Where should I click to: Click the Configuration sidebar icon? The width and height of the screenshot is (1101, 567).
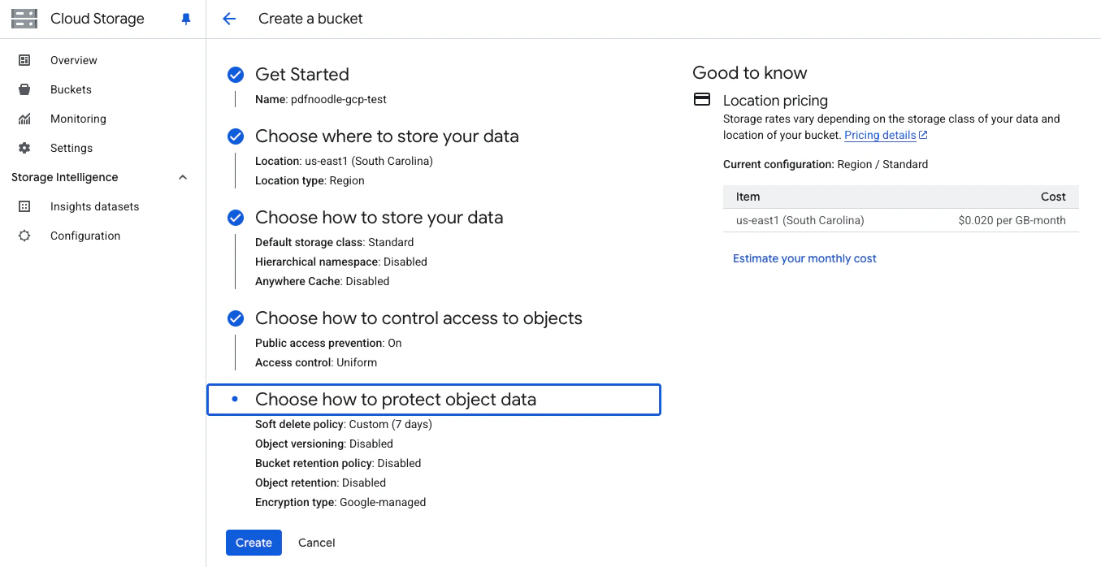coord(24,236)
